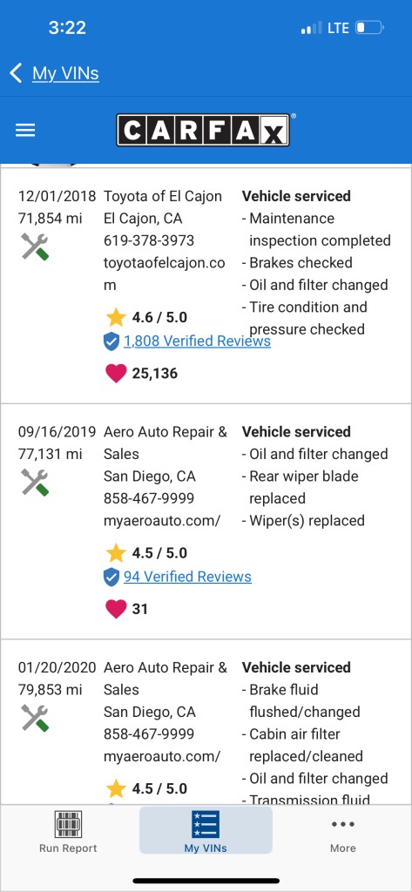The height and width of the screenshot is (892, 412).
Task: Tap the CARFAX logo
Action: tap(204, 131)
